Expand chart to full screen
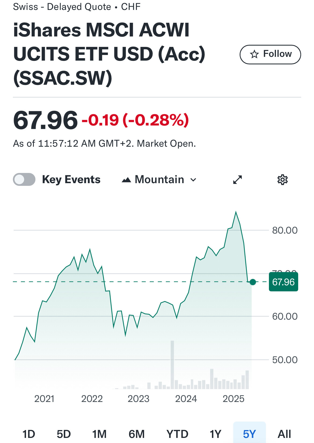 pyautogui.click(x=238, y=180)
